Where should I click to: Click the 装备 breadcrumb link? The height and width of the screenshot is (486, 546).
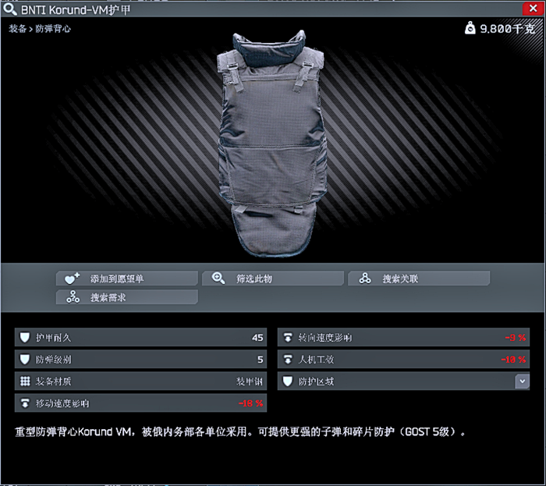point(18,29)
